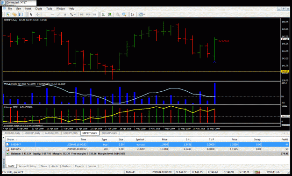Screen dimensions: 292x176
Task: Choose the vertical line drawing tool
Action: point(46,15)
